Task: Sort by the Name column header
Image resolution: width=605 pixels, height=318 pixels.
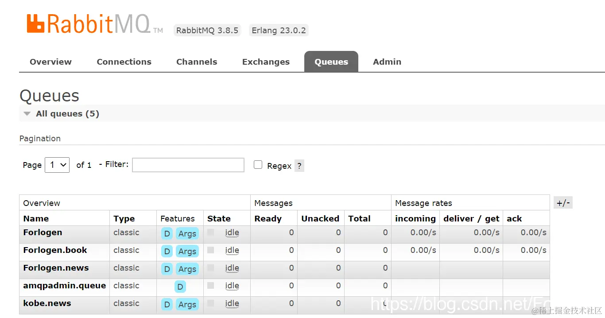Action: coord(36,218)
